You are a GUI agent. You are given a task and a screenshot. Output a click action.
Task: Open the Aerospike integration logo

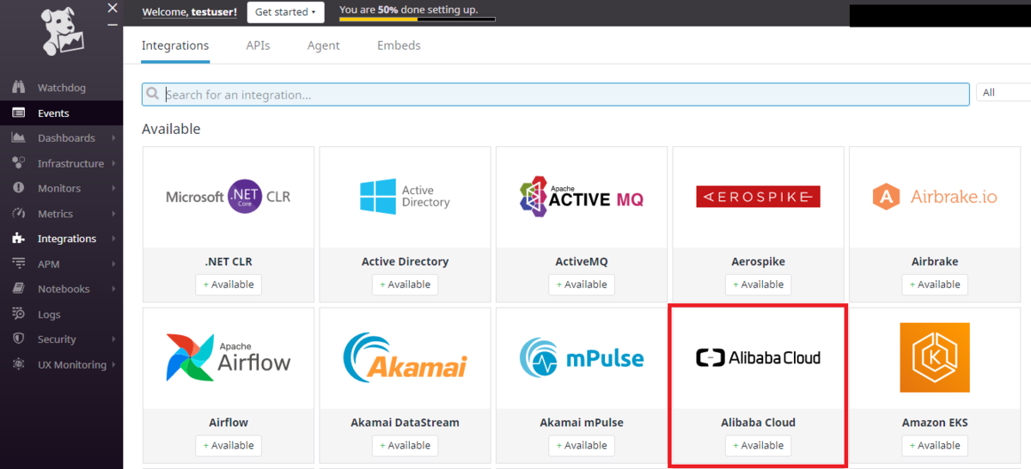[x=758, y=197]
